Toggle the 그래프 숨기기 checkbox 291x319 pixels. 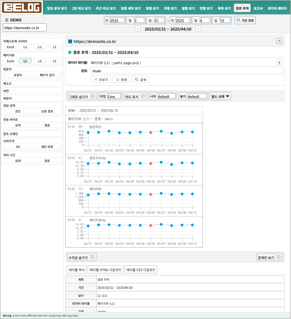click(x=93, y=96)
